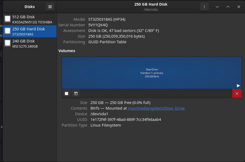Open the drive options three-dot menu
245x162 pixels.
click(204, 7)
